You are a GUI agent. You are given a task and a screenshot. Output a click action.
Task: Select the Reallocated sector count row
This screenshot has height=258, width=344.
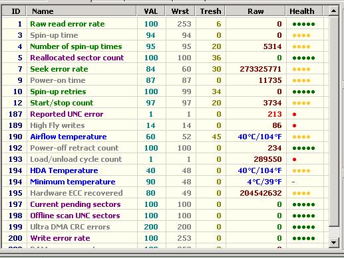tap(165, 58)
